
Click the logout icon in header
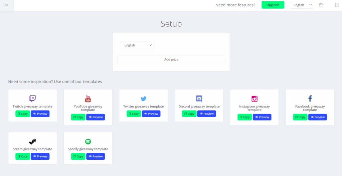[337, 5]
